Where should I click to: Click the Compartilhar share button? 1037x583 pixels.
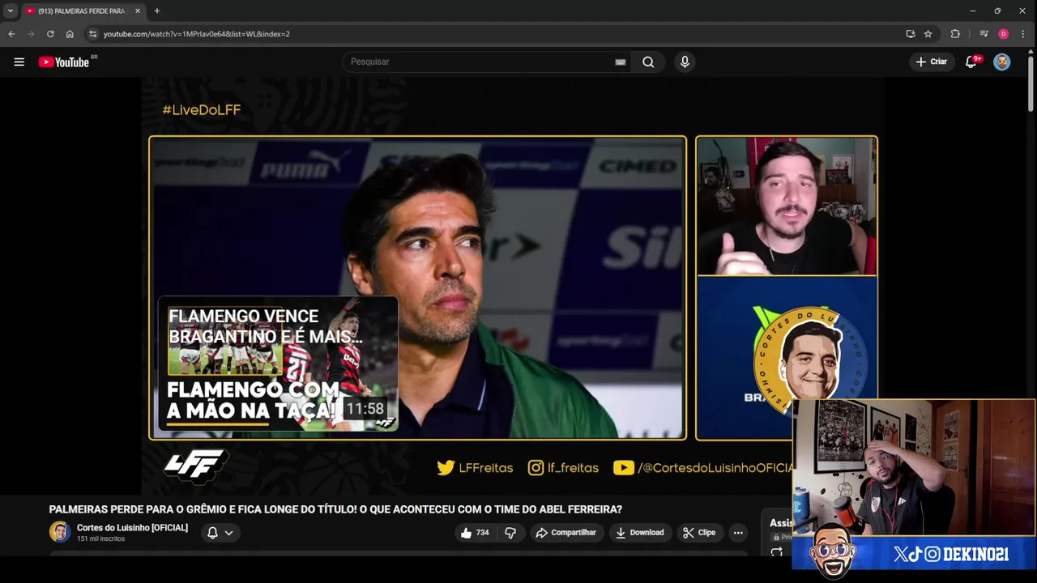566,533
